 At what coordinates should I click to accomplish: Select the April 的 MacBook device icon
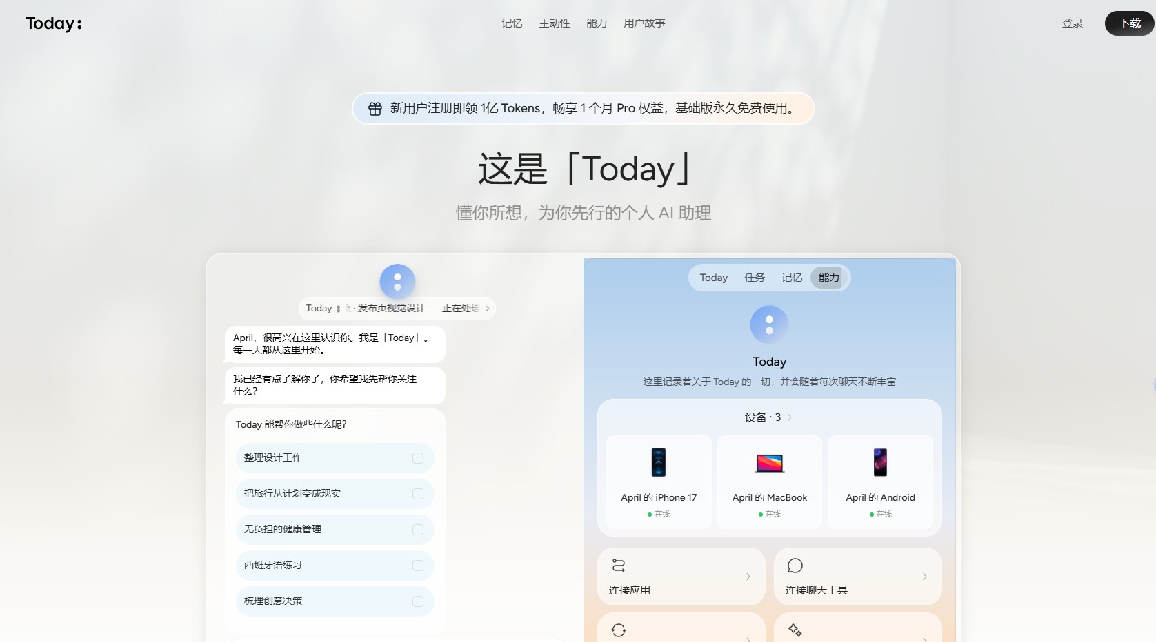(x=770, y=463)
